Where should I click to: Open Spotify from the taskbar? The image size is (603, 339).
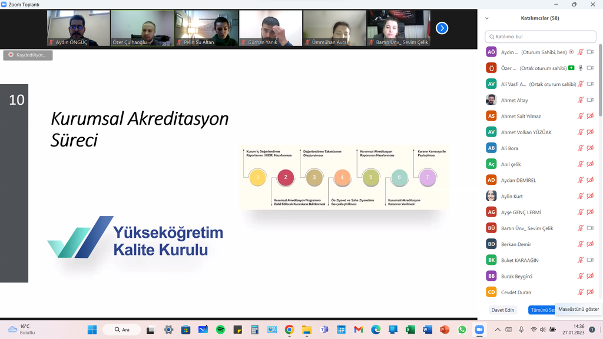pyautogui.click(x=220, y=330)
